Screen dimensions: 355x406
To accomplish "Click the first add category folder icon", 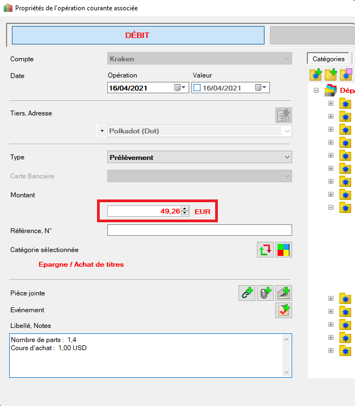I will (x=316, y=75).
